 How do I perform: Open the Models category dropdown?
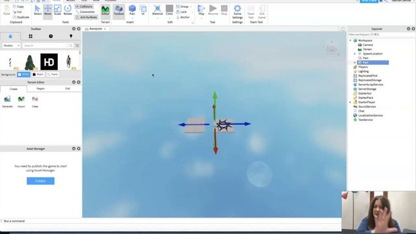(x=11, y=45)
